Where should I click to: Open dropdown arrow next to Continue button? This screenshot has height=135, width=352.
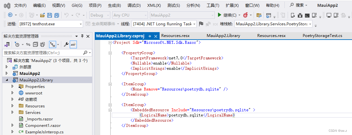(x=239, y=15)
